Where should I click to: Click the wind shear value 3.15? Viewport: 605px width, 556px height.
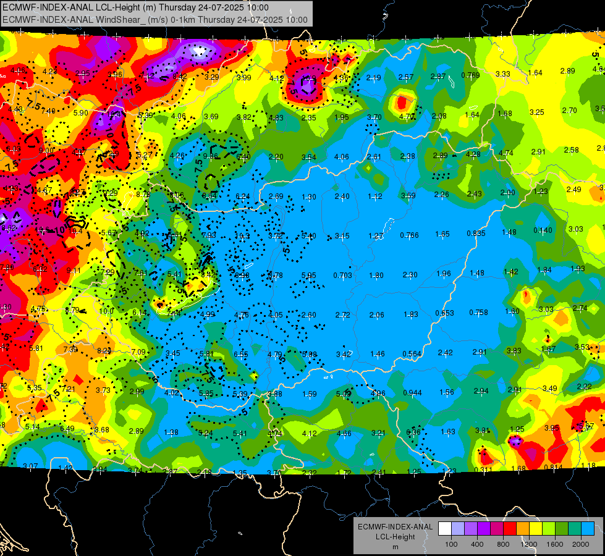pos(342,236)
